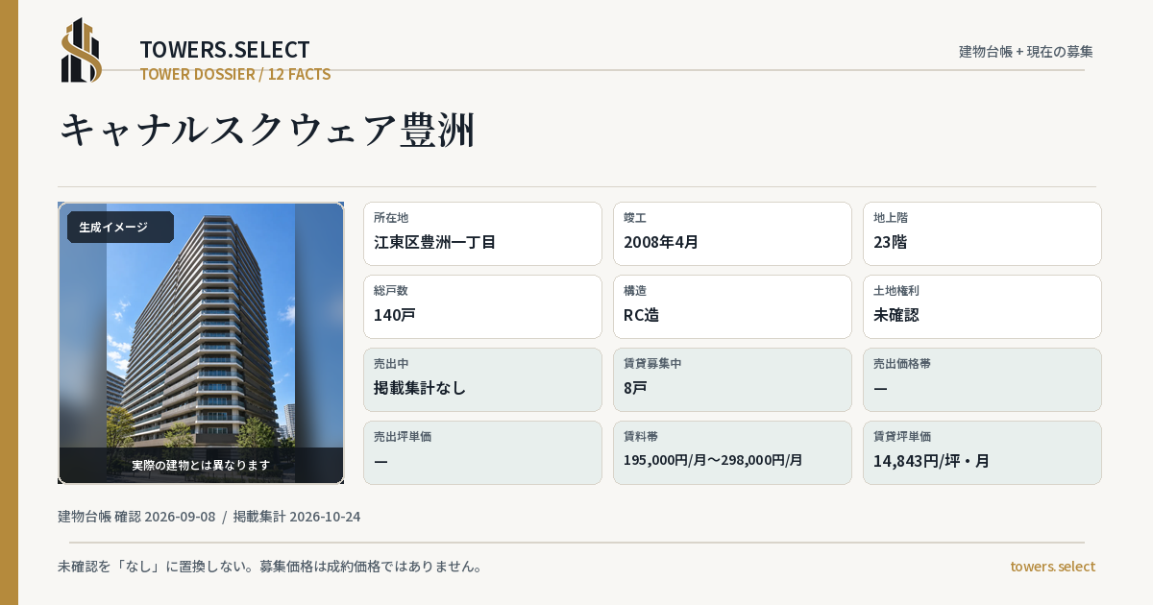Click the 実際の建物とは異なります caption
This screenshot has height=605, width=1153.
click(201, 465)
